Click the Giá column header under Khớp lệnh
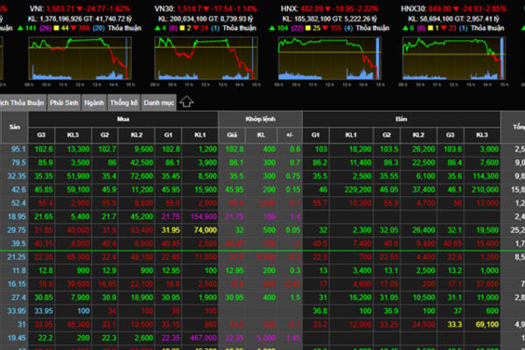The image size is (525, 350). pos(234,136)
